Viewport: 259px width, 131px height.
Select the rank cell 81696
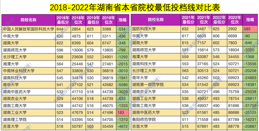235,105
